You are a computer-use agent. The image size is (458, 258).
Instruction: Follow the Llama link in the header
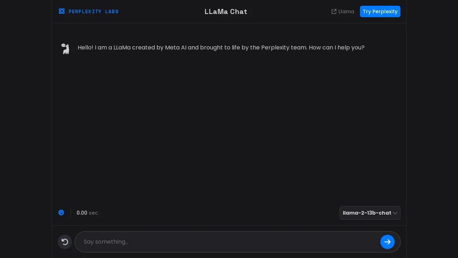[346, 11]
